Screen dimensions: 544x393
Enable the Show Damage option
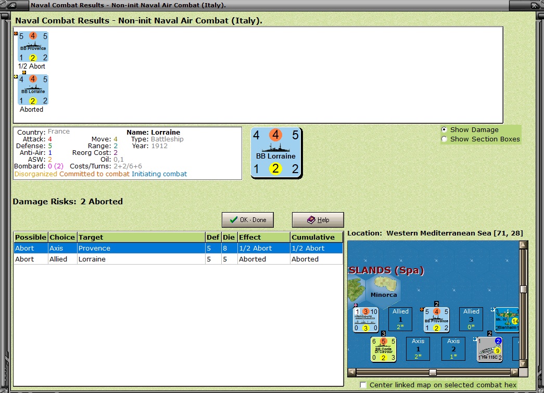(x=444, y=129)
